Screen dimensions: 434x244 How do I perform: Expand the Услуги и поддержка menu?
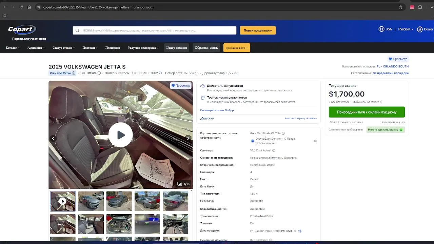tap(143, 48)
